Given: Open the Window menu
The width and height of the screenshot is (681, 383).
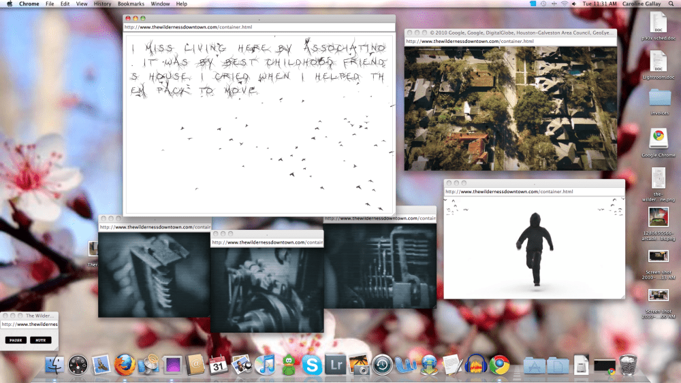Looking at the screenshot, I should click(x=160, y=4).
